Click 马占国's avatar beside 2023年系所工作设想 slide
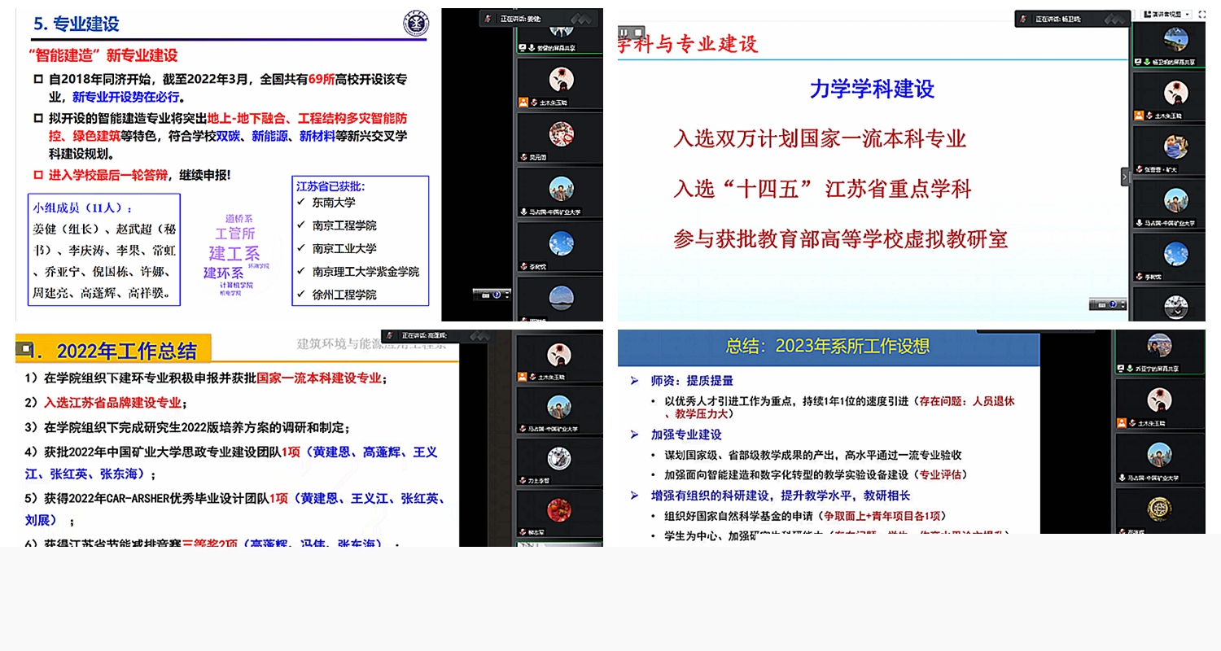 click(1160, 454)
